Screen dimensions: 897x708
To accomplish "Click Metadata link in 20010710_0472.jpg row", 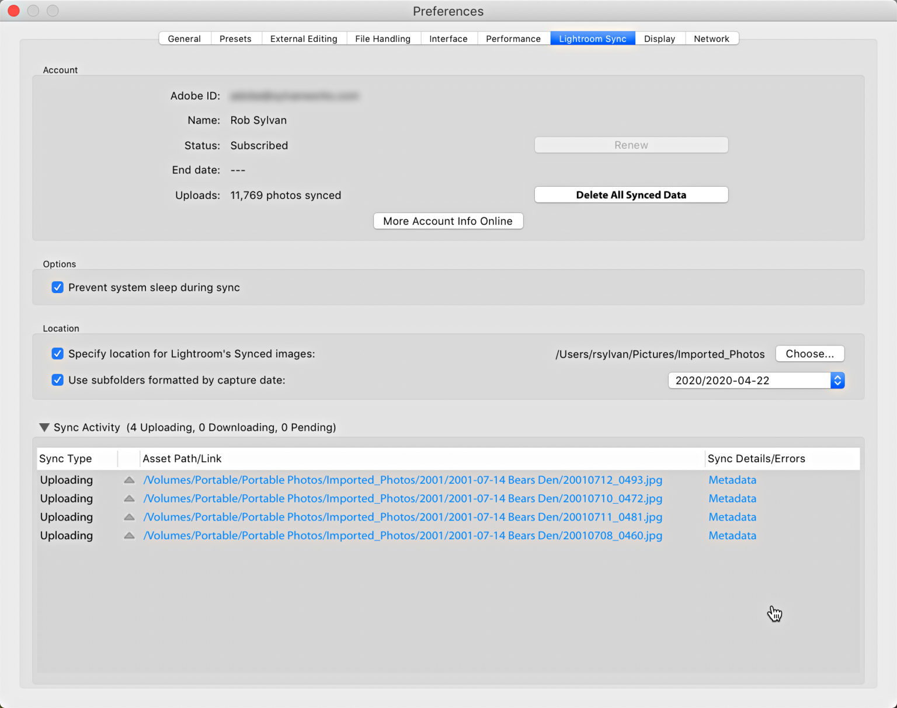I will click(x=732, y=498).
